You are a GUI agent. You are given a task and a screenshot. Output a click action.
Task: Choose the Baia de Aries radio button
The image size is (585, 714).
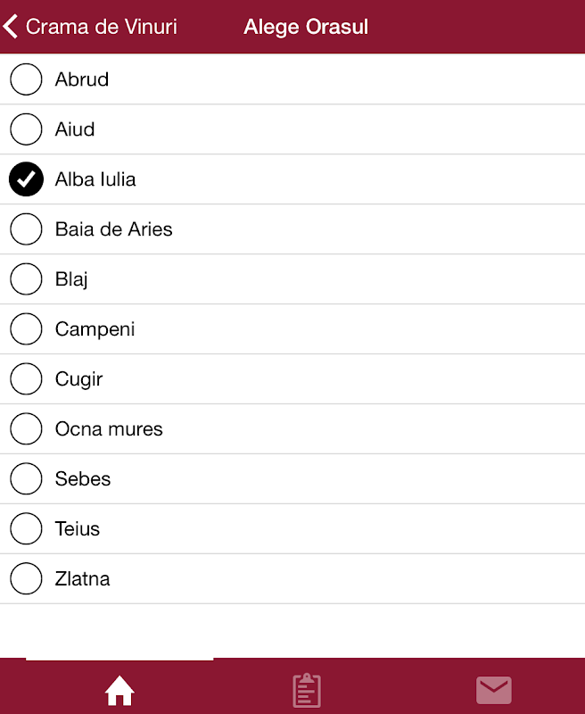point(26,229)
